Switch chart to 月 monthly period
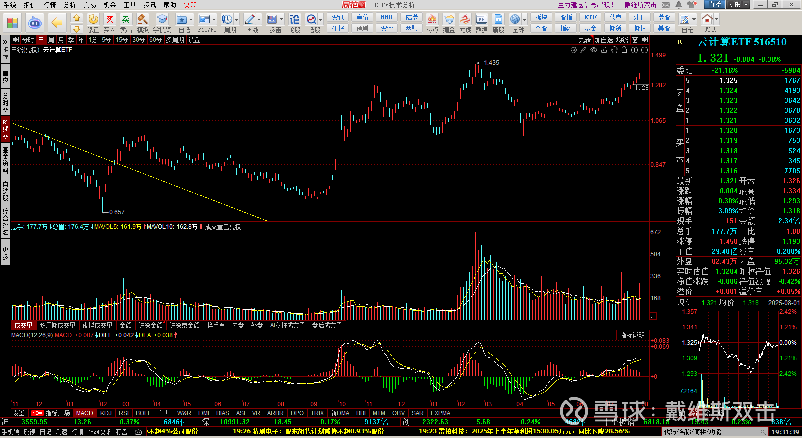802x438 pixels. 61,40
